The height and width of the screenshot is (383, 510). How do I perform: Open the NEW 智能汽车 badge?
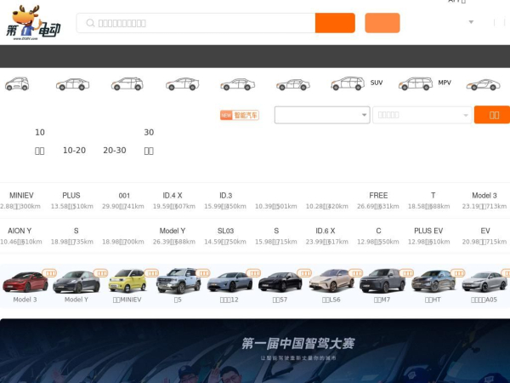click(240, 115)
